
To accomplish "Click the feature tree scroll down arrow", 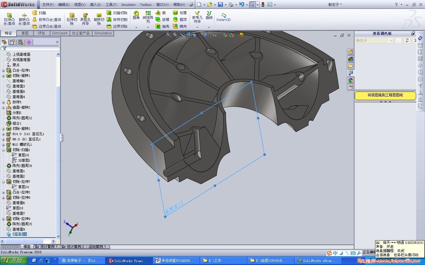I will (58, 236).
